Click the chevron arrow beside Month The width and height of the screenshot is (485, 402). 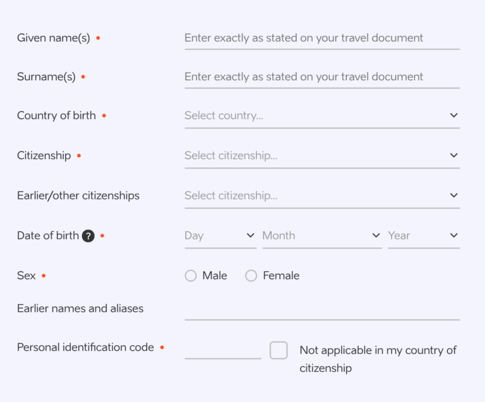376,235
